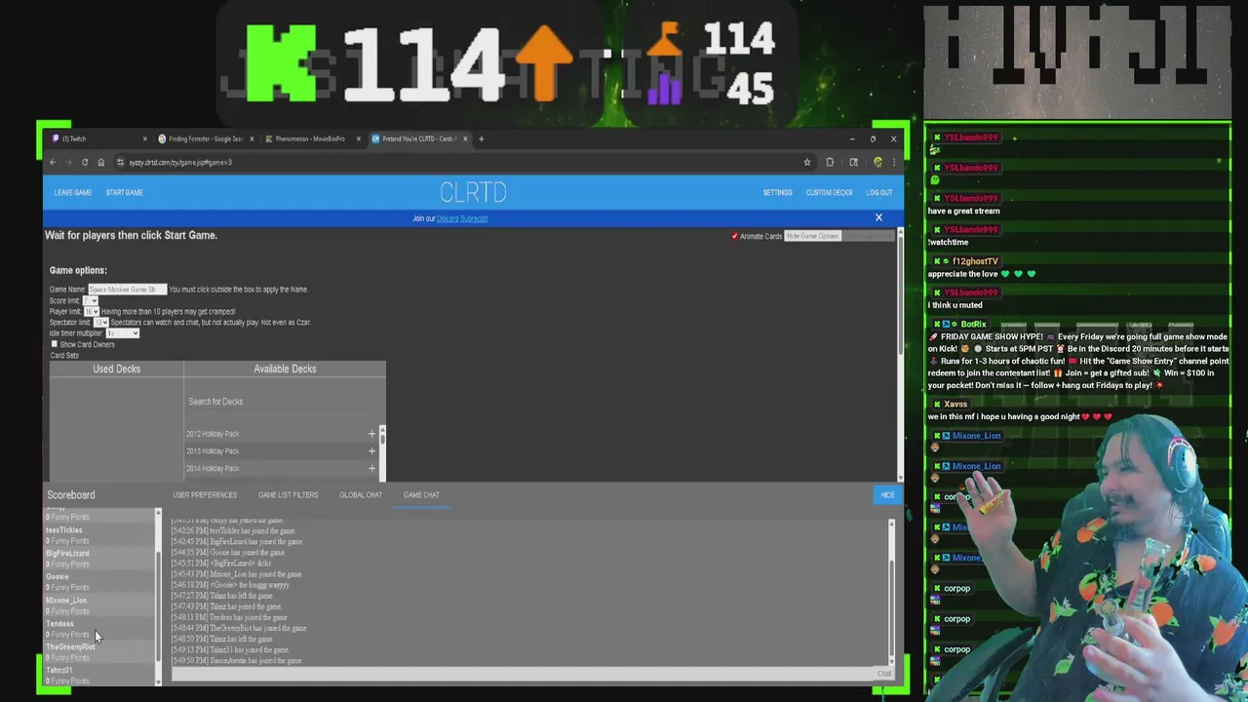Switch to the Phenomenon MovieBoxPro tab
Screen dimensions: 1248x702
point(311,138)
